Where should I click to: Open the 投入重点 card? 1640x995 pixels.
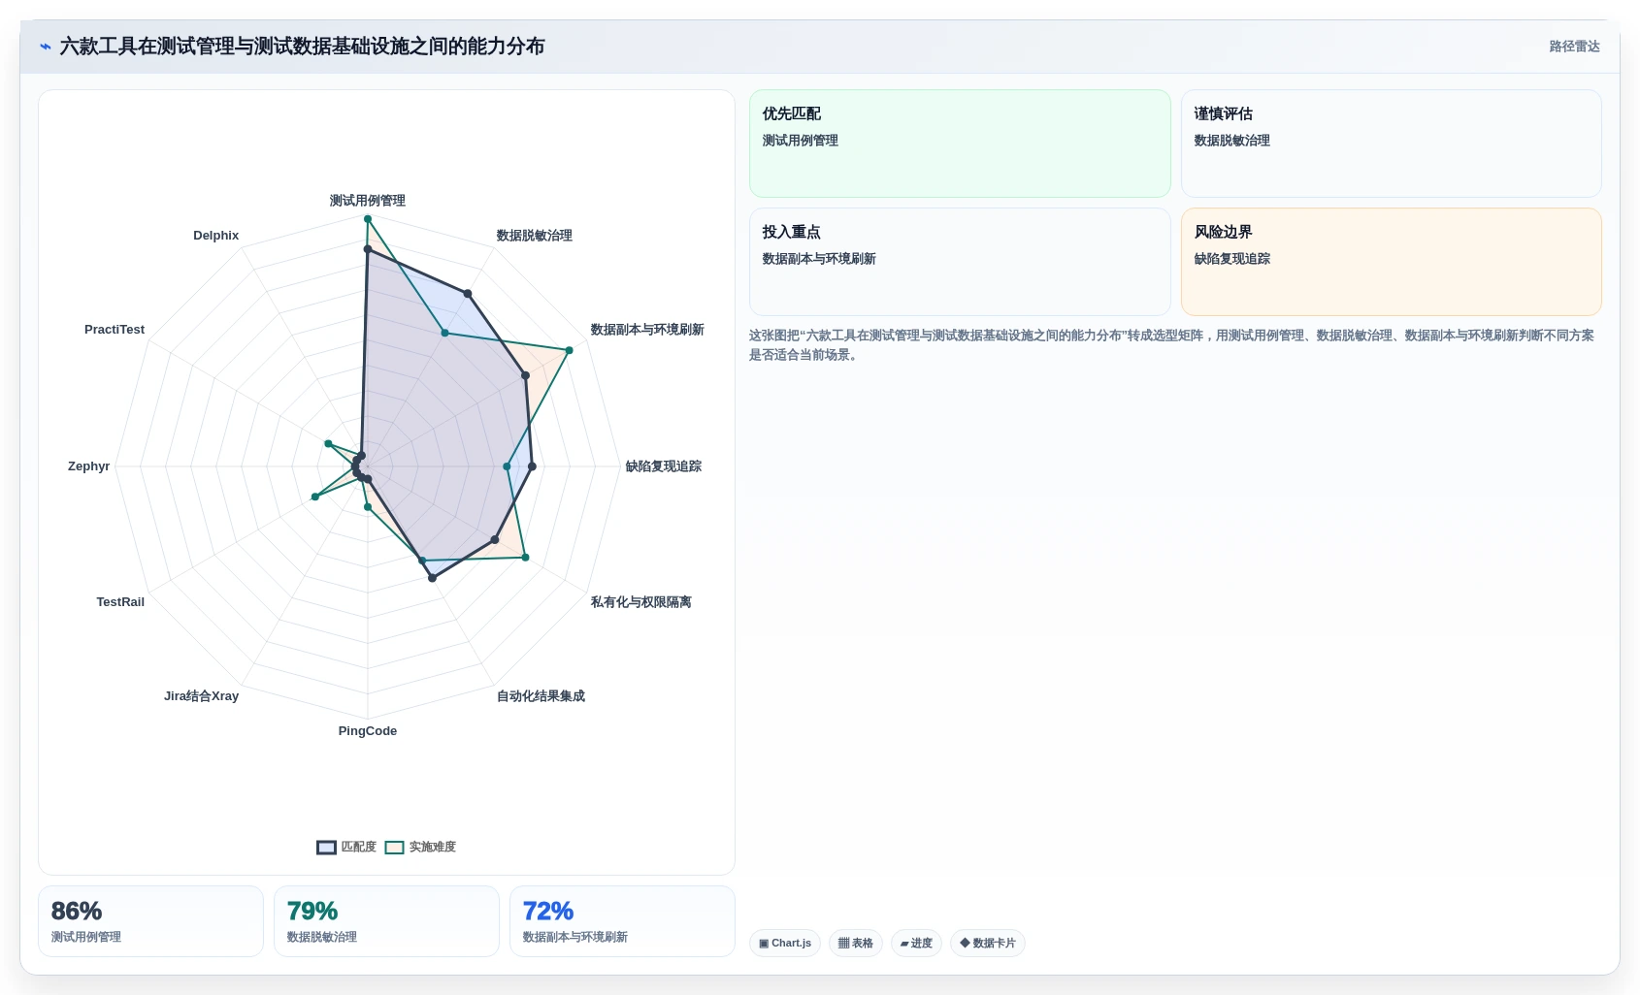(960, 262)
